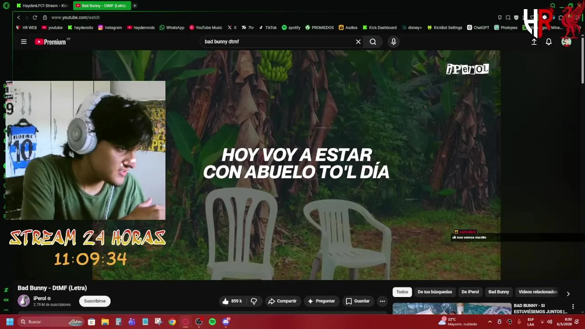Open the iPerol channel avatar
Screen dimensions: 585x329
24,301
